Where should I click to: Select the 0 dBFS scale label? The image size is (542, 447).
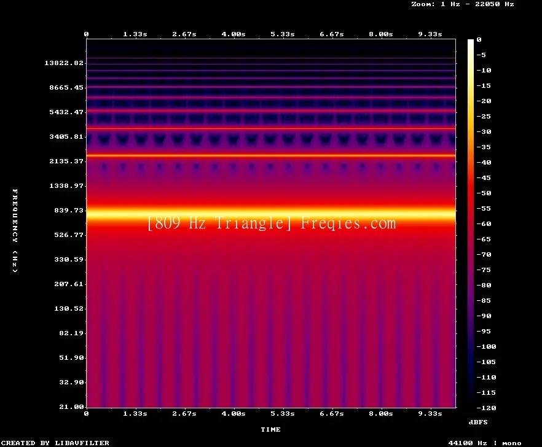[x=479, y=40]
